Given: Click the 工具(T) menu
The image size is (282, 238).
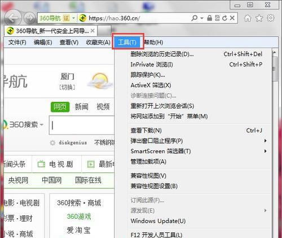Looking at the screenshot, I should 127,42.
